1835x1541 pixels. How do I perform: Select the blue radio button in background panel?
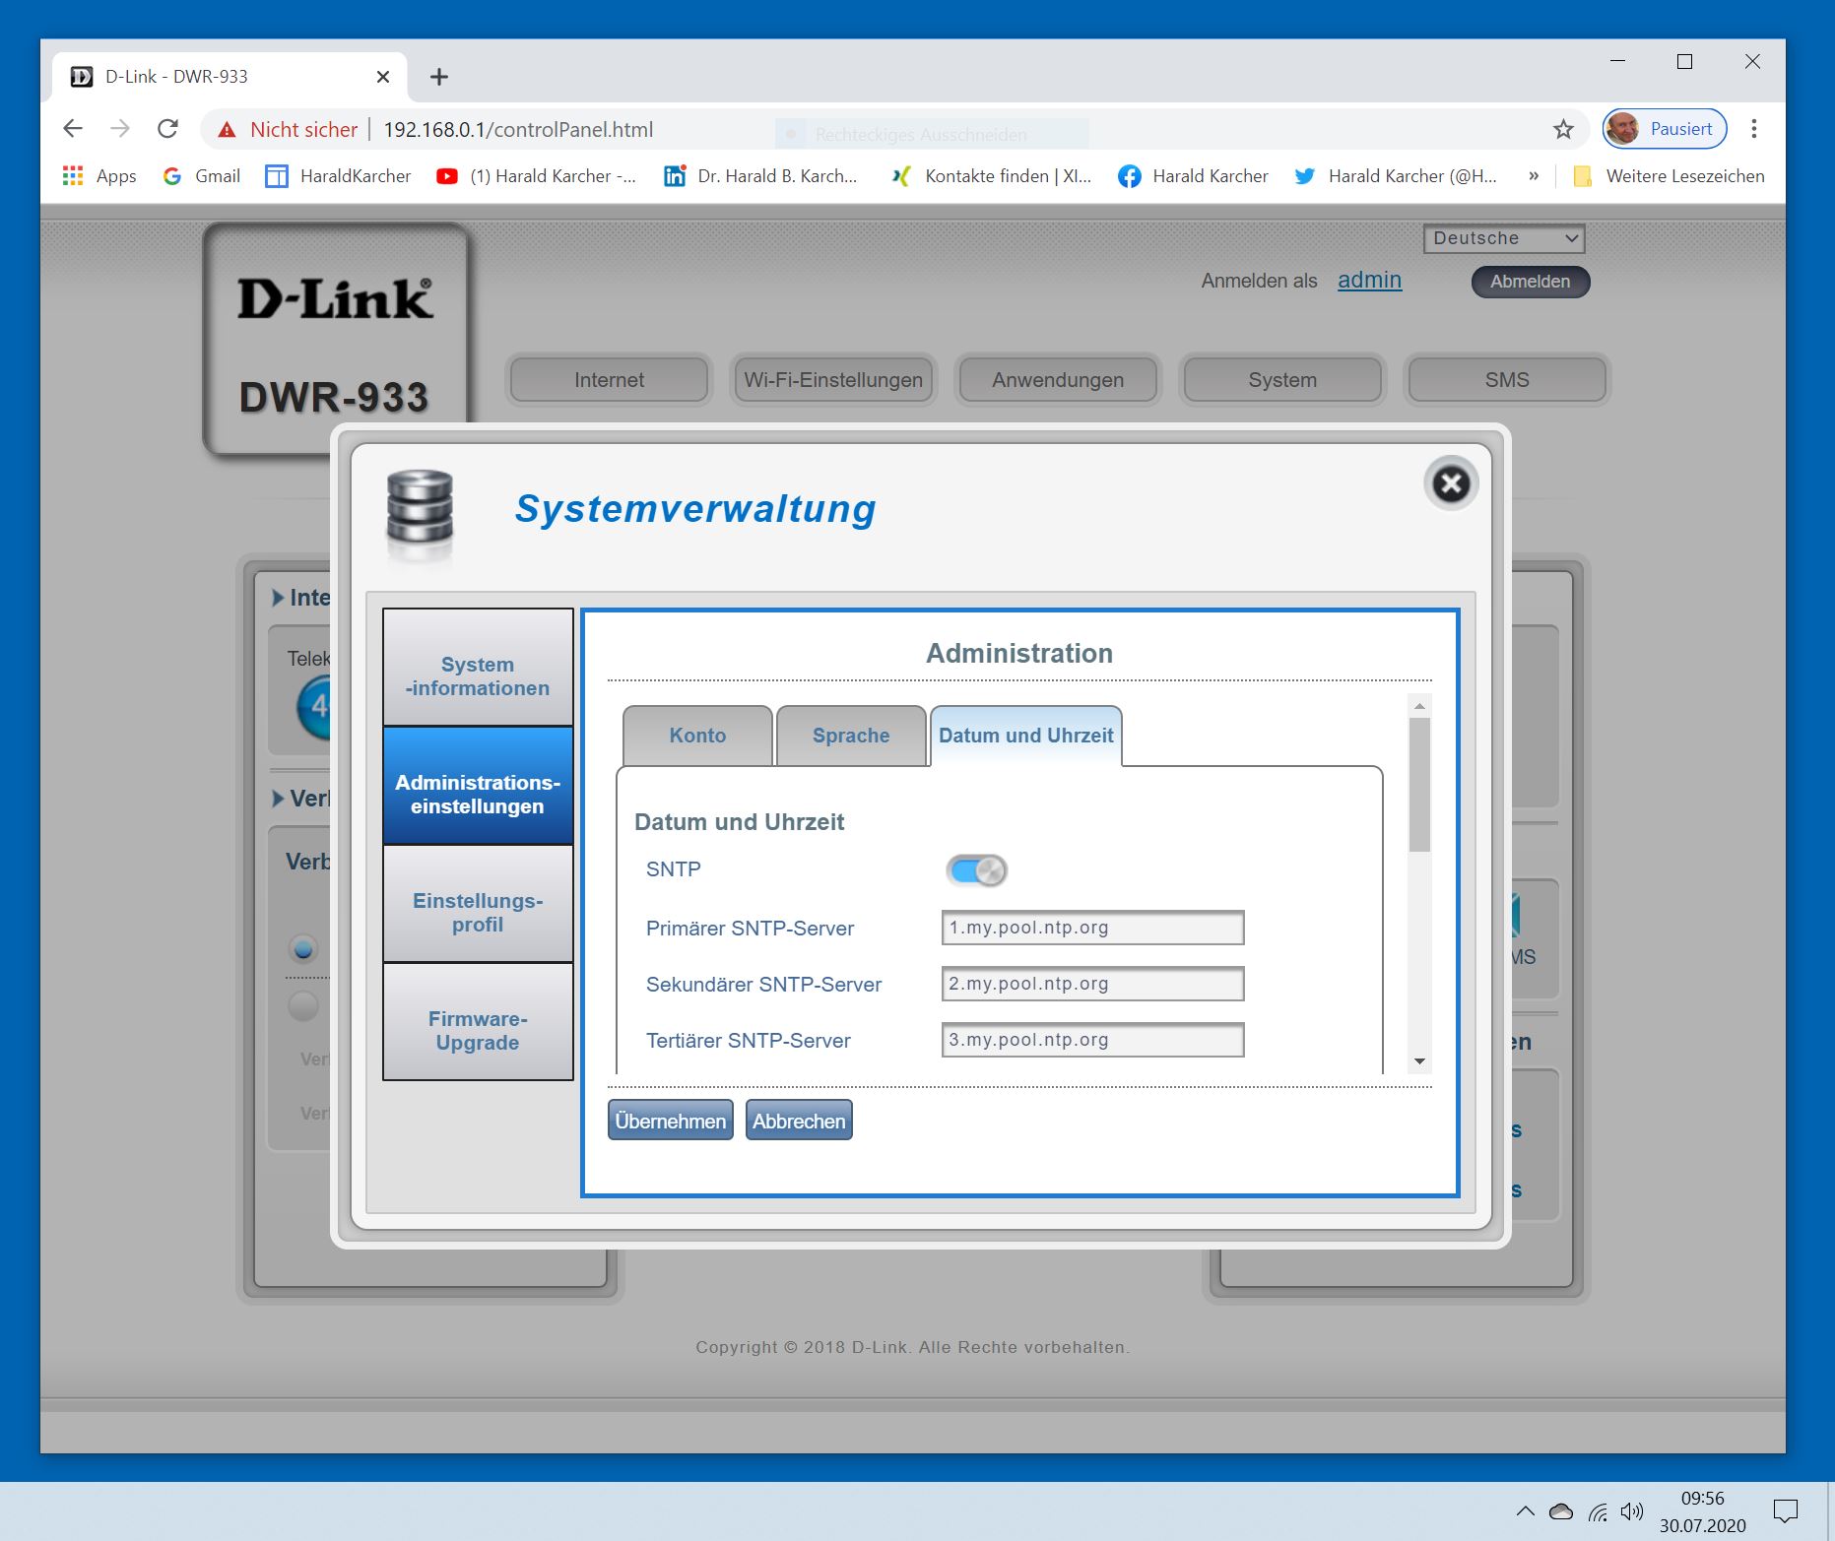(x=303, y=949)
